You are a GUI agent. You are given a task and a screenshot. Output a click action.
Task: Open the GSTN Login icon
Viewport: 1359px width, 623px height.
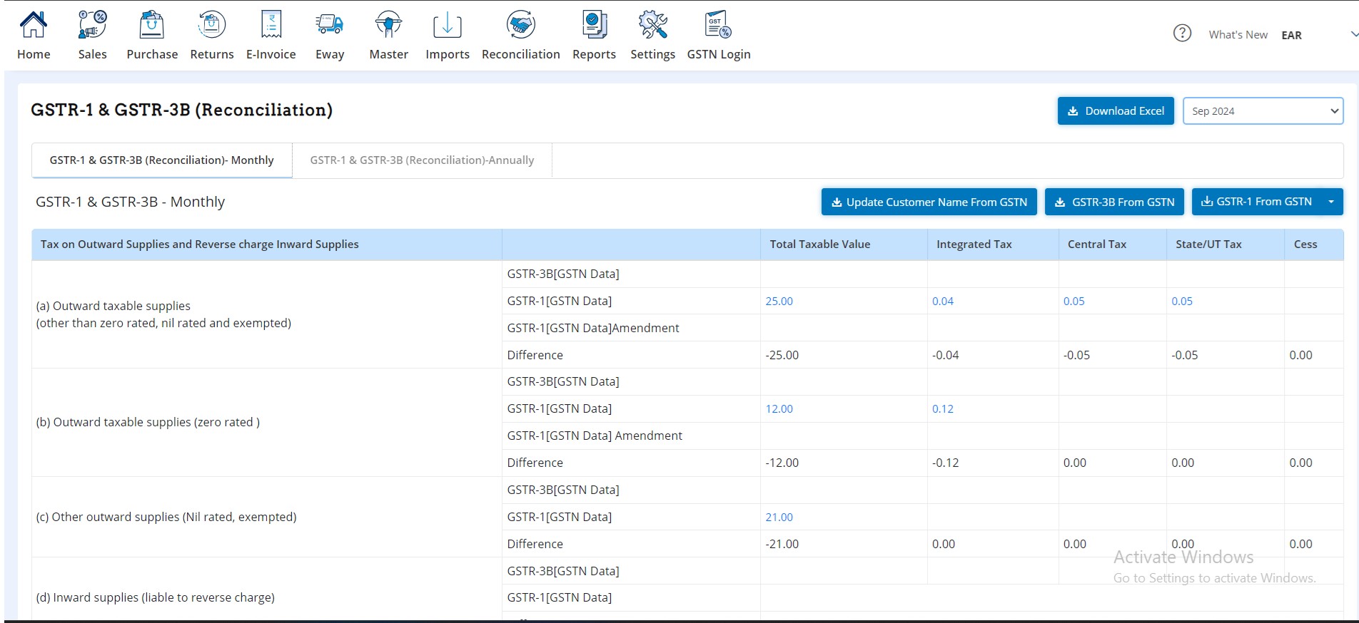tap(718, 25)
